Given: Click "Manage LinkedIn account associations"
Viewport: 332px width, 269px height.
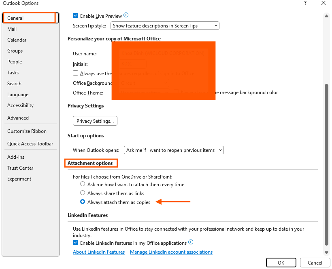Looking at the screenshot, I should coord(170,252).
